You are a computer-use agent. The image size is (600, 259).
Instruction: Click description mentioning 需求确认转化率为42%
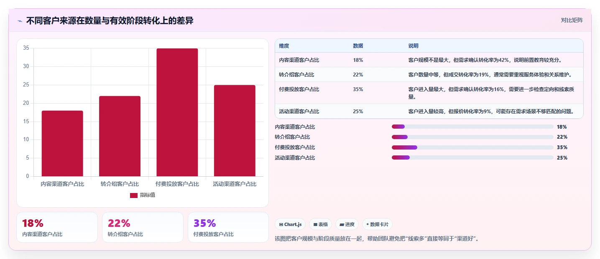point(485,60)
